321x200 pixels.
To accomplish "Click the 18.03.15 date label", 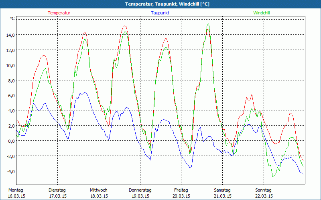I will 99,196.
